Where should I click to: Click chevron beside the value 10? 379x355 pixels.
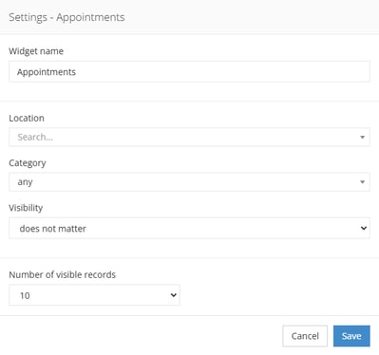(173, 295)
